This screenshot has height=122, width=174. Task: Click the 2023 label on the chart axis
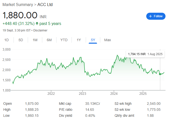82,94
